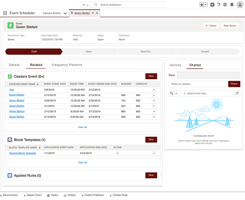Click the Block Templates cube icon

pyautogui.click(x=10, y=140)
